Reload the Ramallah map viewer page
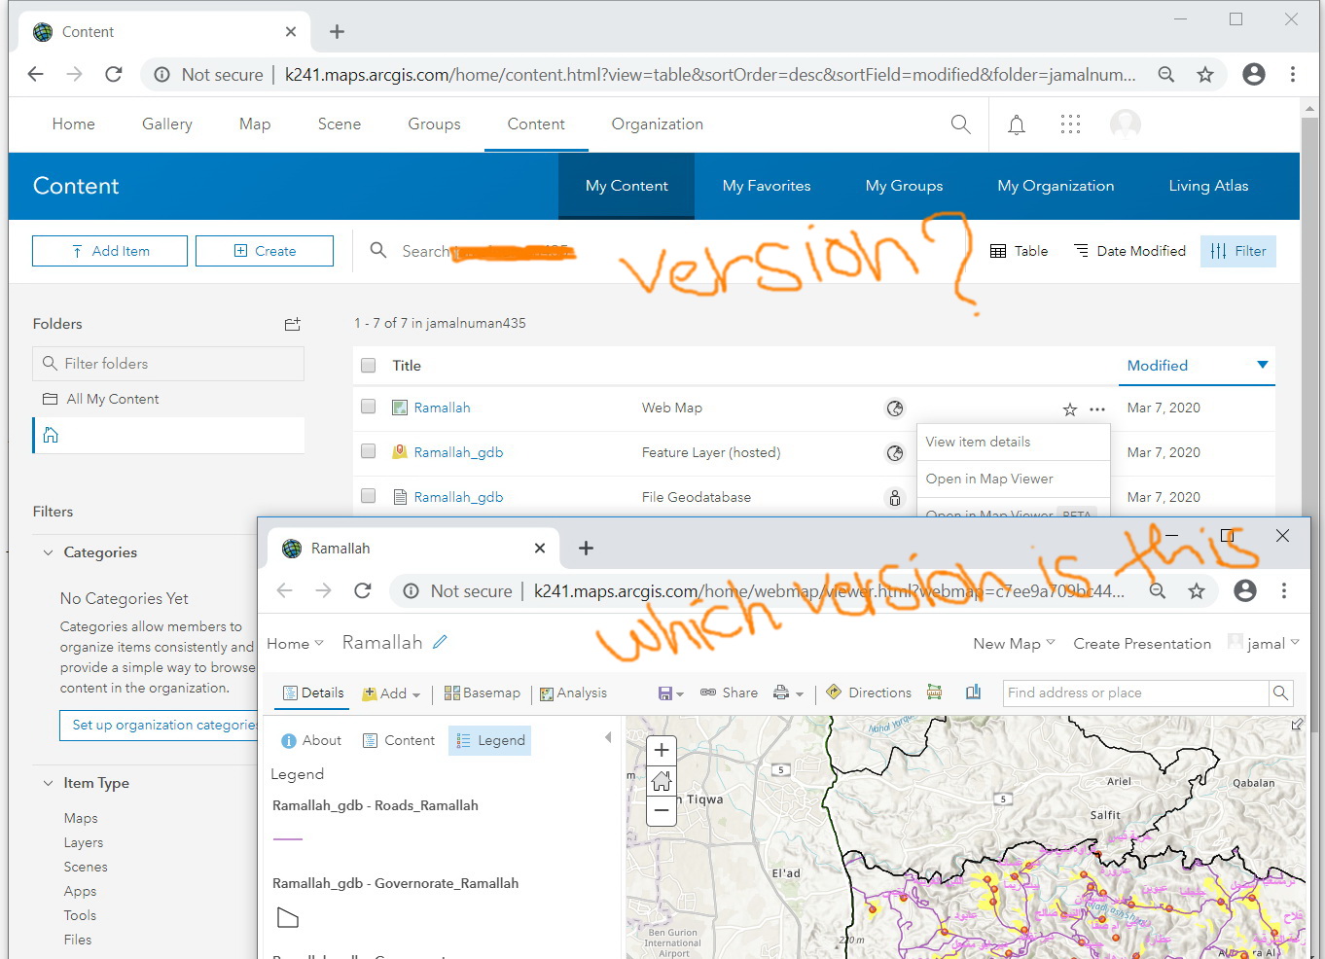This screenshot has height=959, width=1325. tap(363, 590)
